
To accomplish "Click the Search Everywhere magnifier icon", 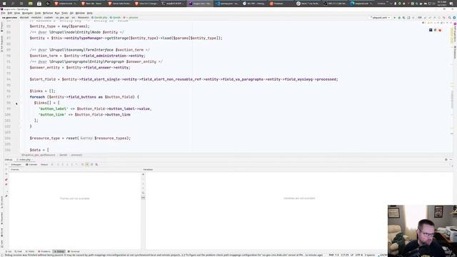I will [449, 17].
